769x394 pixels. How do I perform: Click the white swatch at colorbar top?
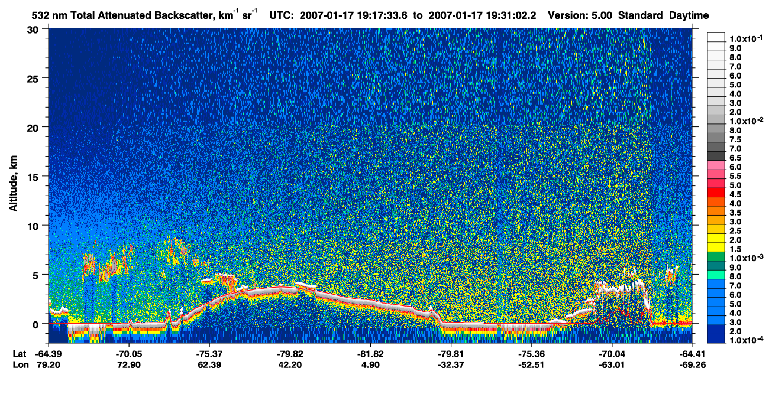pyautogui.click(x=716, y=37)
